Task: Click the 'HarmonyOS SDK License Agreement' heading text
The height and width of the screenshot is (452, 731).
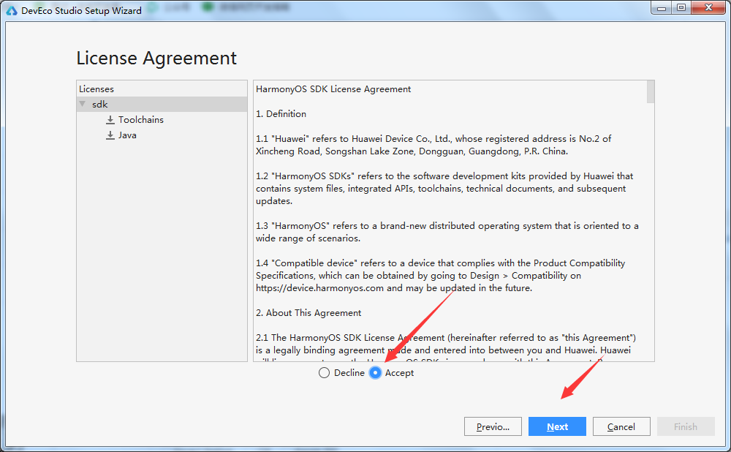Action: pos(333,89)
